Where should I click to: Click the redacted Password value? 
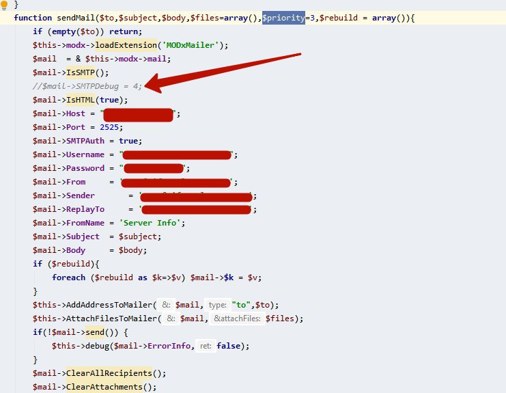click(154, 168)
